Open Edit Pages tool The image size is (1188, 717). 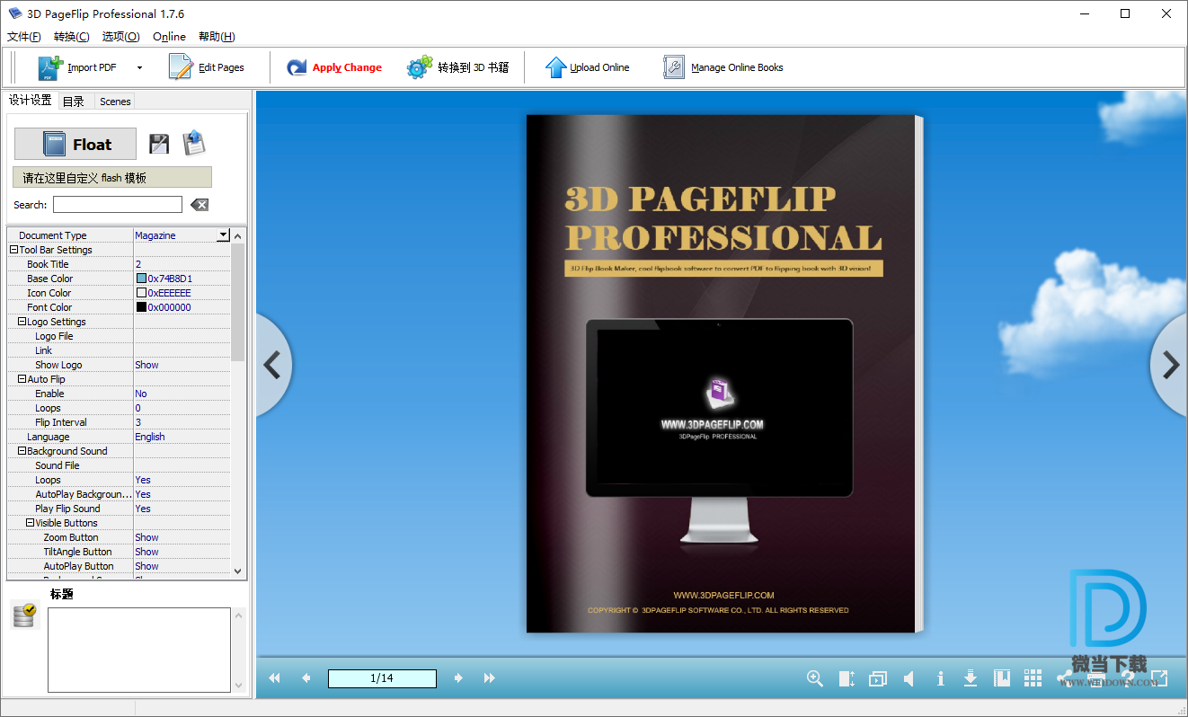206,67
